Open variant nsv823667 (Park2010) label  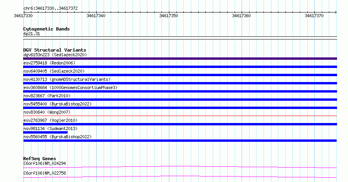click(x=47, y=96)
